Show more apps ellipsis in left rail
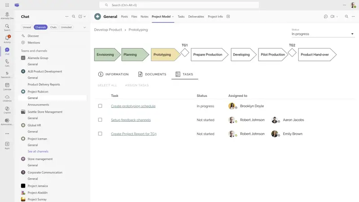This screenshot has width=359, height=202. tap(7, 133)
